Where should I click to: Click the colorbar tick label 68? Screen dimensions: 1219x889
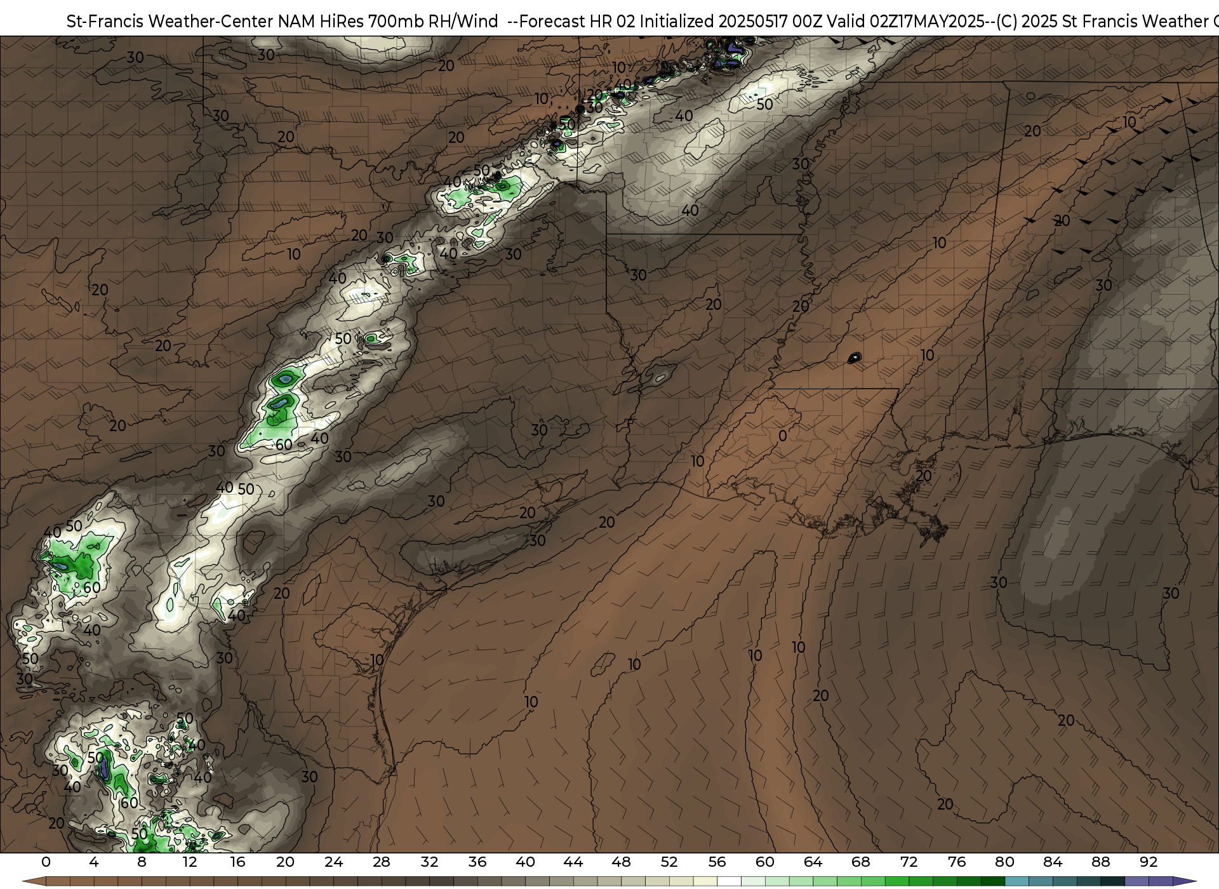(x=861, y=862)
